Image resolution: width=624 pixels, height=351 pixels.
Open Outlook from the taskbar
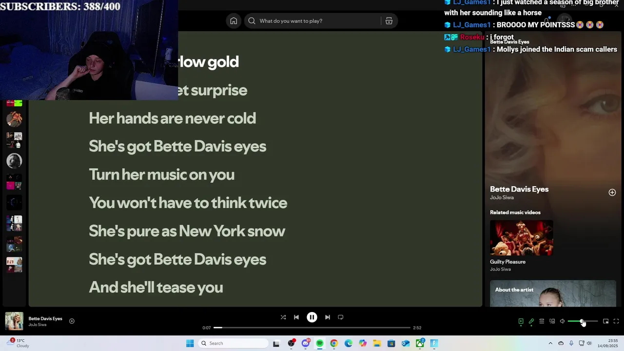coord(406,343)
